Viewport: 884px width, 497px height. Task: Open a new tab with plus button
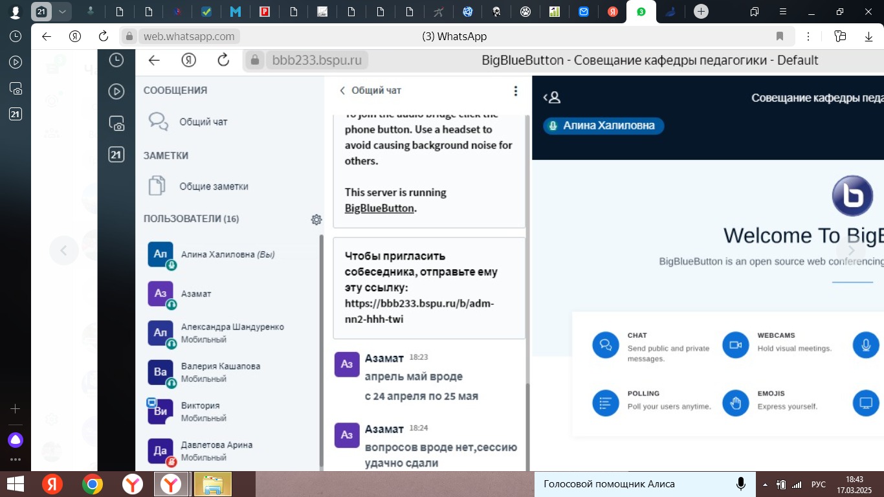coord(700,12)
